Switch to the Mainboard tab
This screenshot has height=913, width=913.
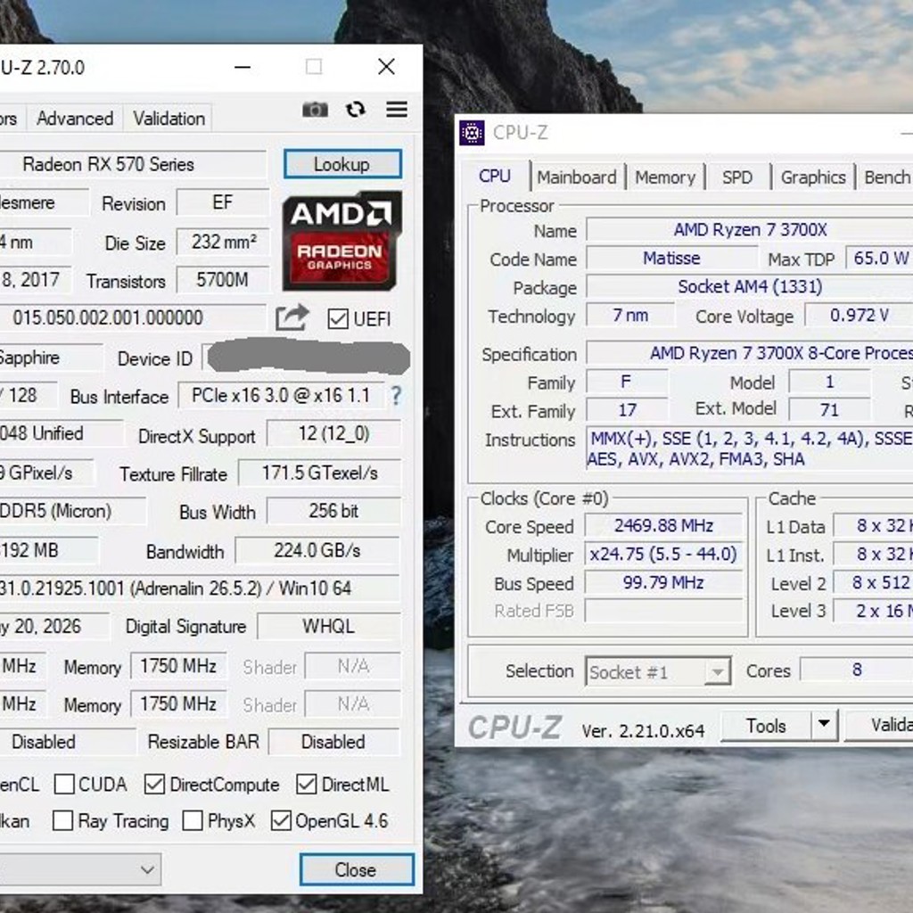[x=577, y=177]
